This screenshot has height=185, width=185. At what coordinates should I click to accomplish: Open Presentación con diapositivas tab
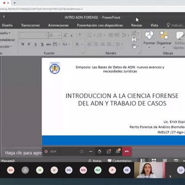tap(100, 25)
